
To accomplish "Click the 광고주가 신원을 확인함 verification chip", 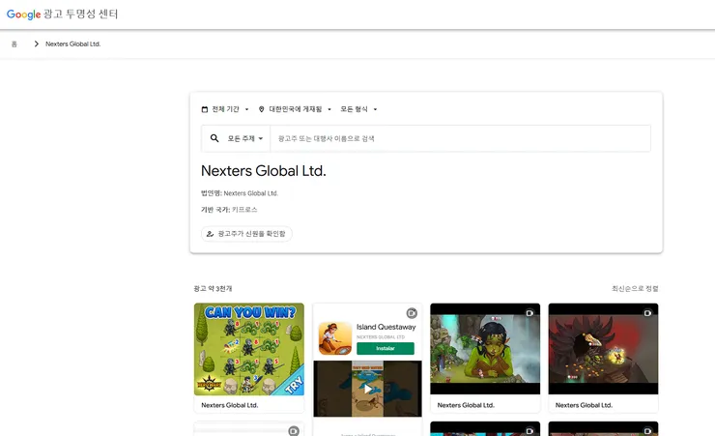I will point(246,234).
